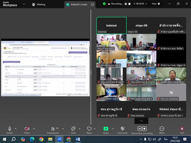
Task: Open Zoom Workplace dropdown arrow
Action: (24, 4)
